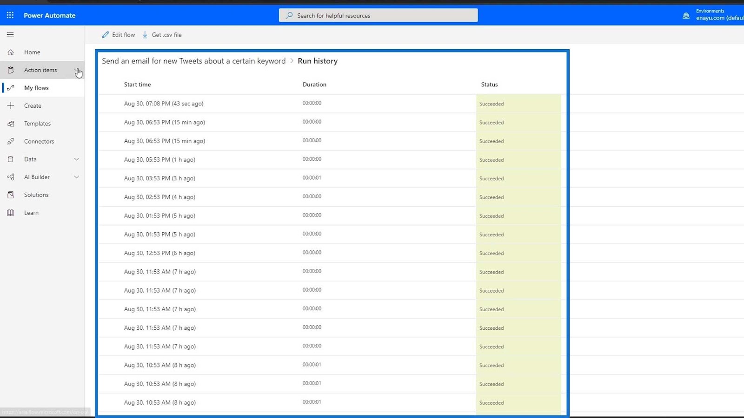Click the Templates icon in the sidebar
The image size is (744, 418).
click(x=11, y=124)
